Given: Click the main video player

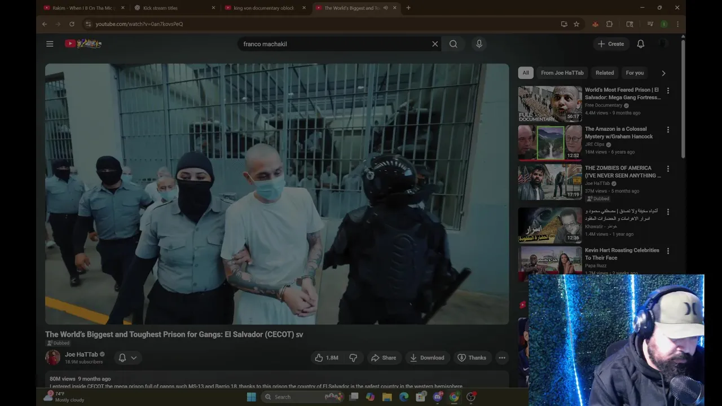Looking at the screenshot, I should click(x=277, y=194).
